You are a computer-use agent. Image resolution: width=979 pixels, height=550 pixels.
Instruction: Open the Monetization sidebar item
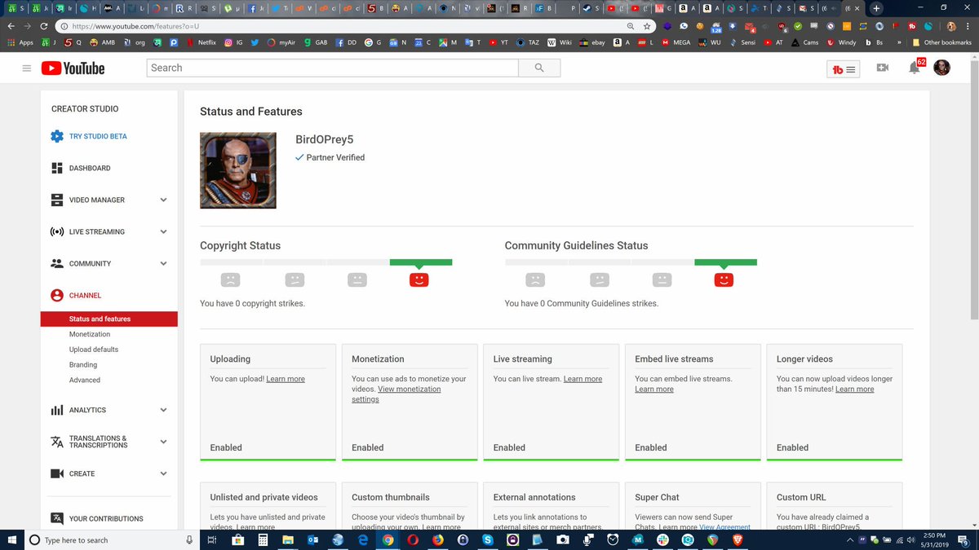[90, 334]
